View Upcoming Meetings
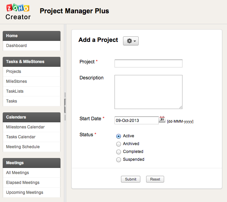Screen dimensions: 227x202 click(x=24, y=192)
